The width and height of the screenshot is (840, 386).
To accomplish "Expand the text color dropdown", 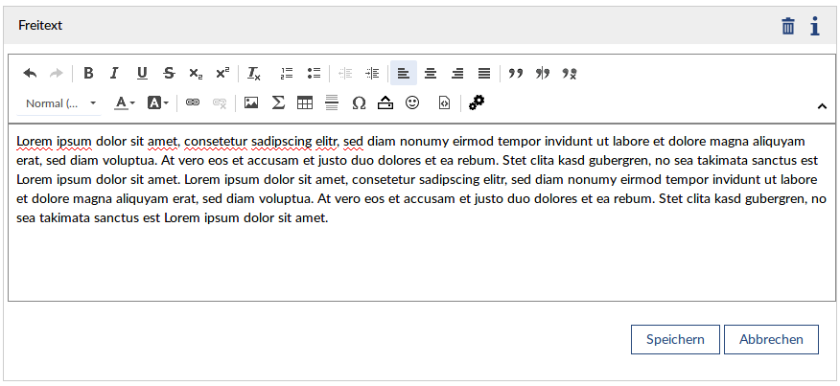I will coord(125,102).
